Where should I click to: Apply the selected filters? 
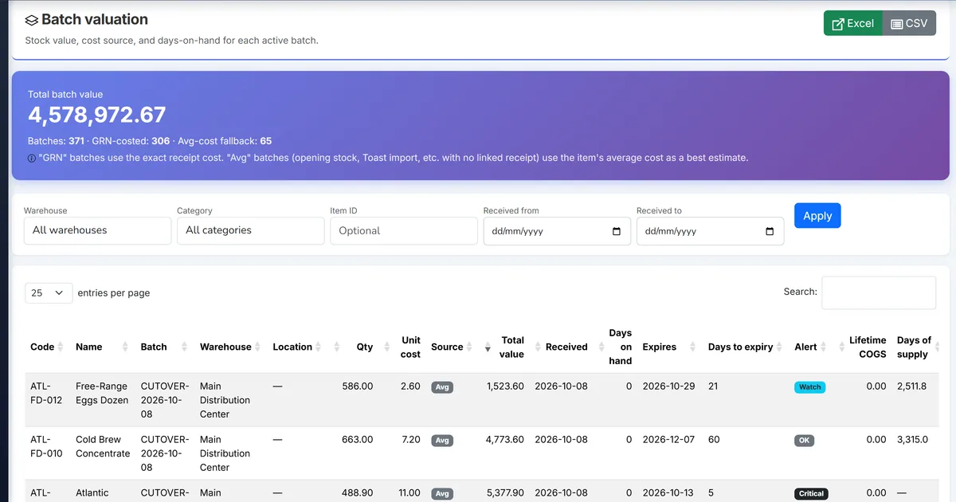pos(817,216)
